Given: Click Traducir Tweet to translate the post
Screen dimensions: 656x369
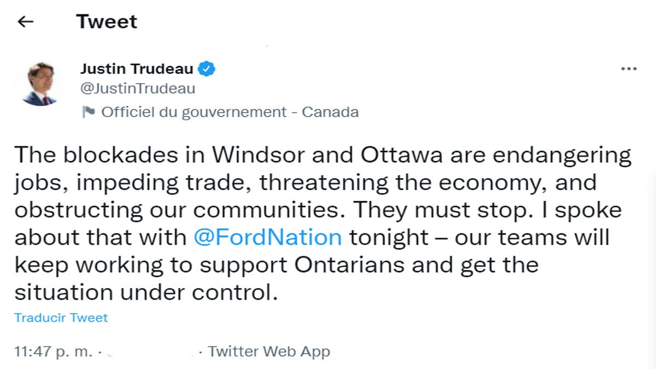Looking at the screenshot, I should click(x=62, y=317).
